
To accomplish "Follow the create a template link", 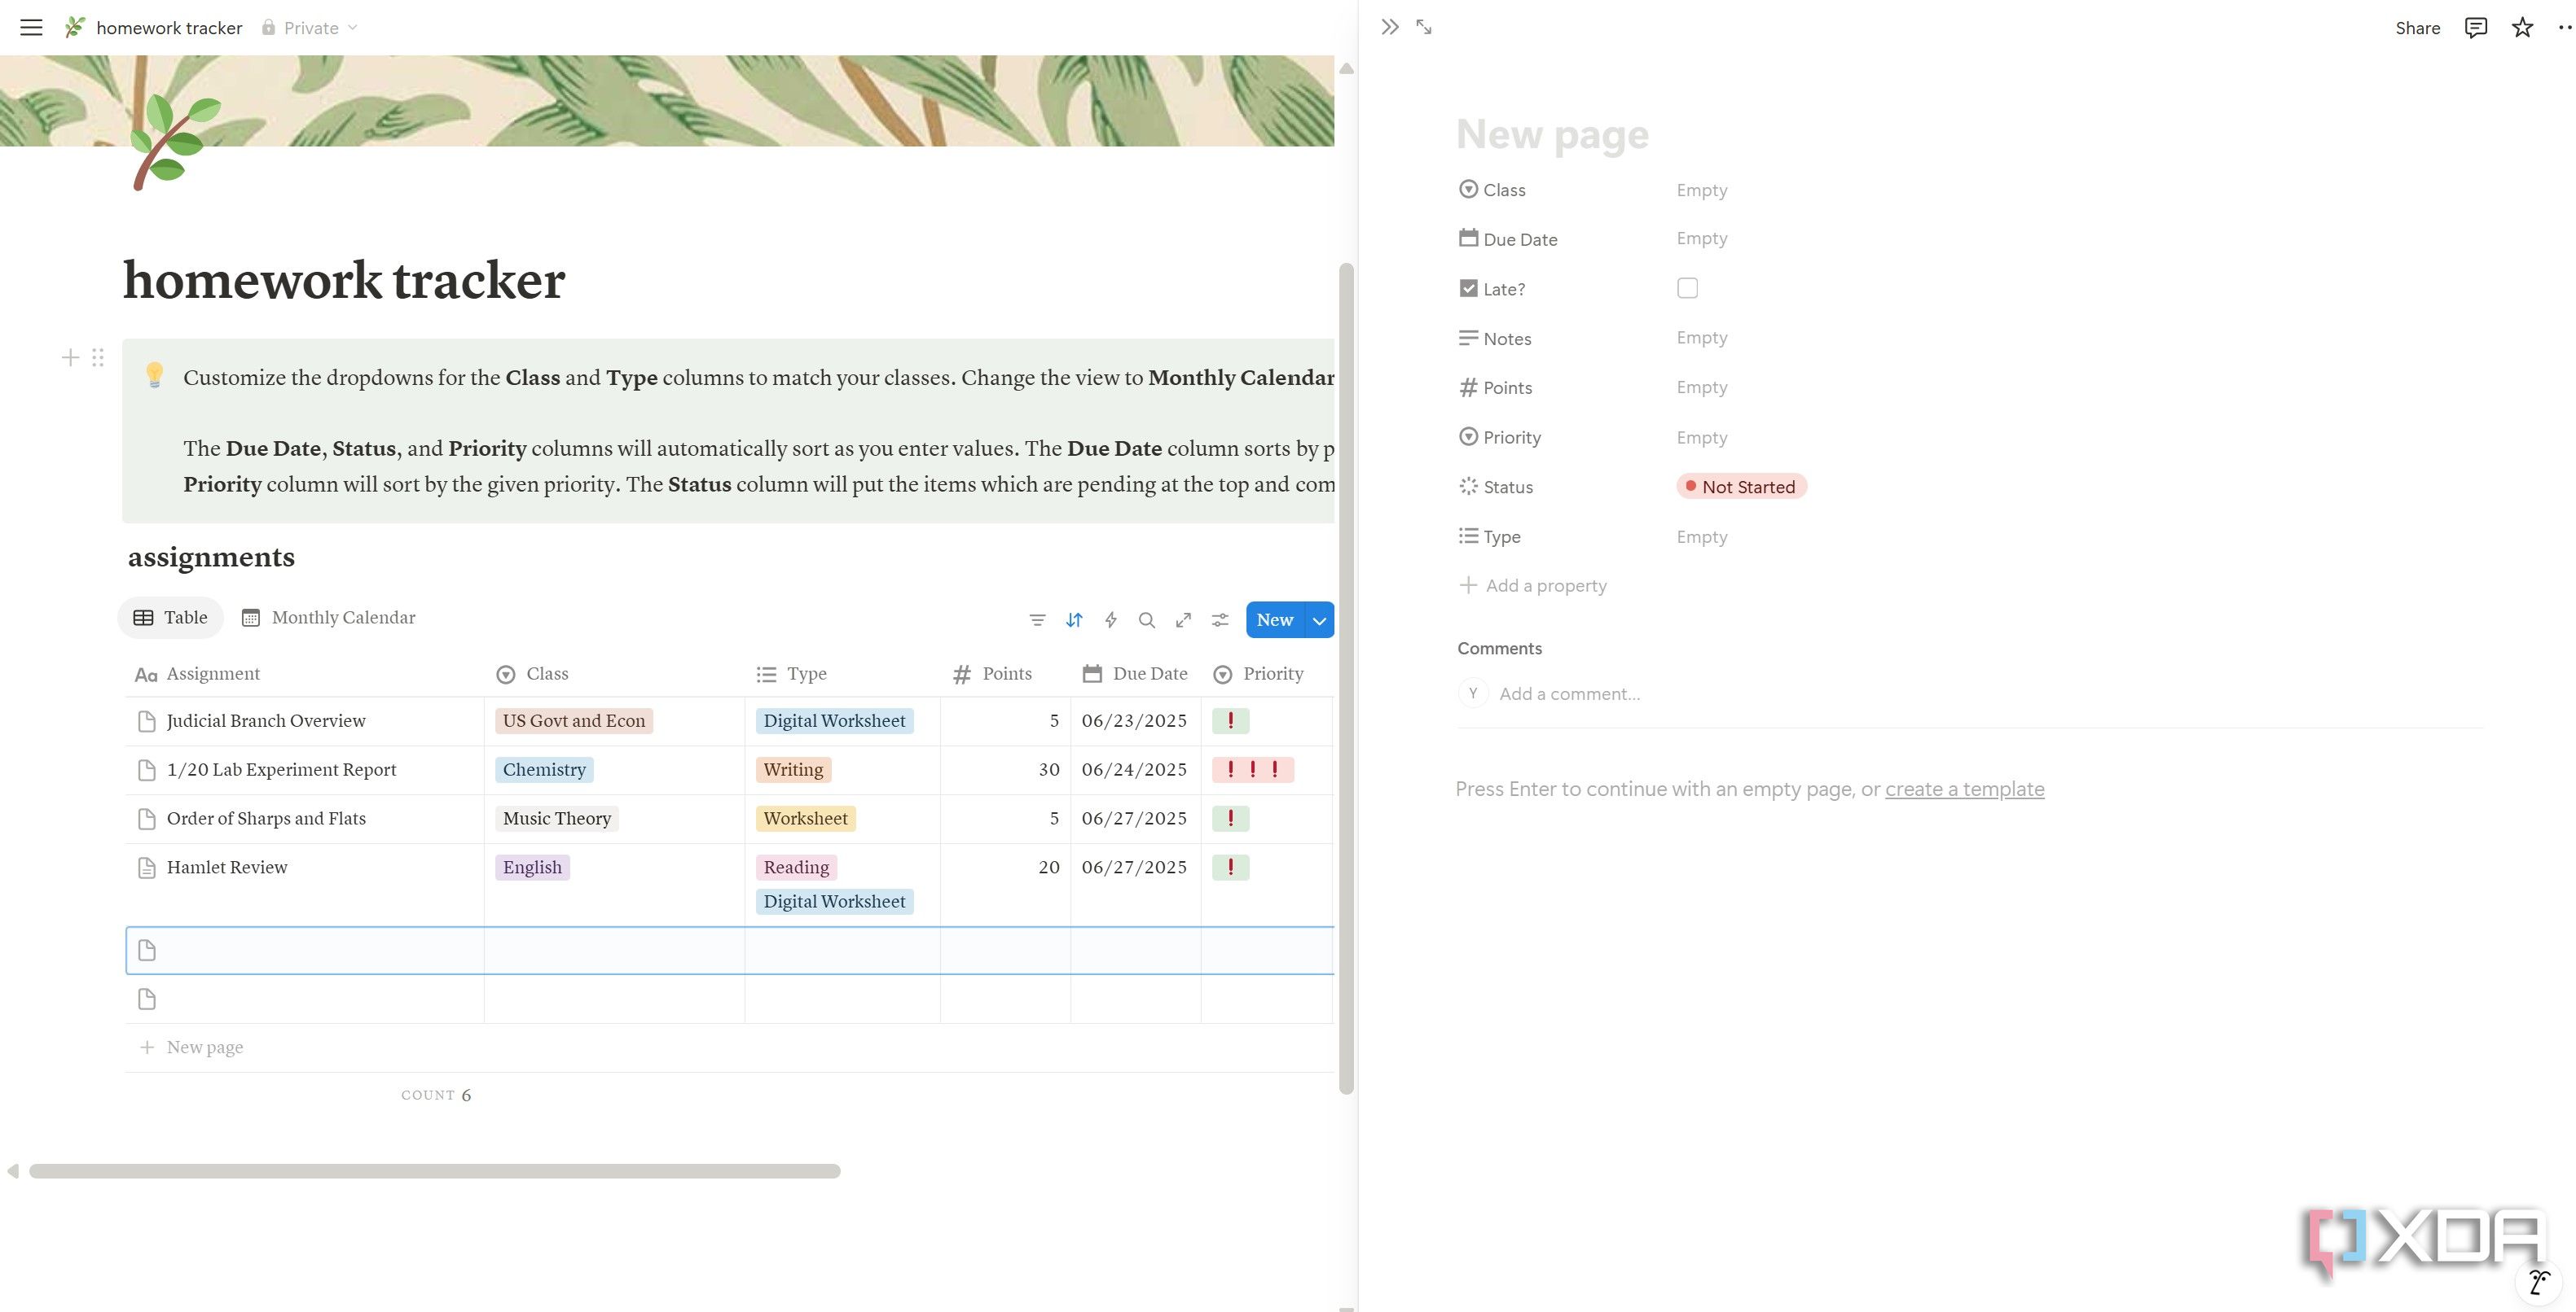I will point(1964,789).
